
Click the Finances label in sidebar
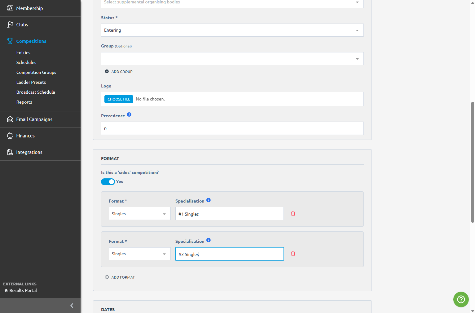25,136
